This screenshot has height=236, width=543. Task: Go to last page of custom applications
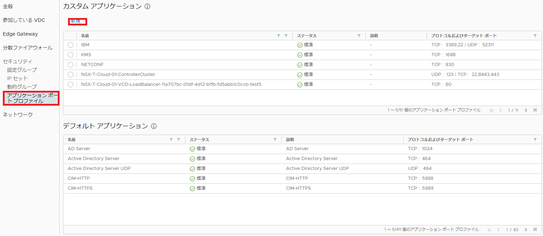click(x=535, y=110)
